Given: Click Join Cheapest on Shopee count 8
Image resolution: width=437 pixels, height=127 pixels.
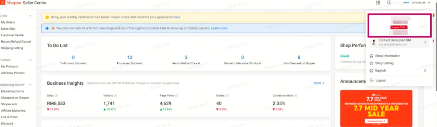Looking at the screenshot, I should point(299,57).
